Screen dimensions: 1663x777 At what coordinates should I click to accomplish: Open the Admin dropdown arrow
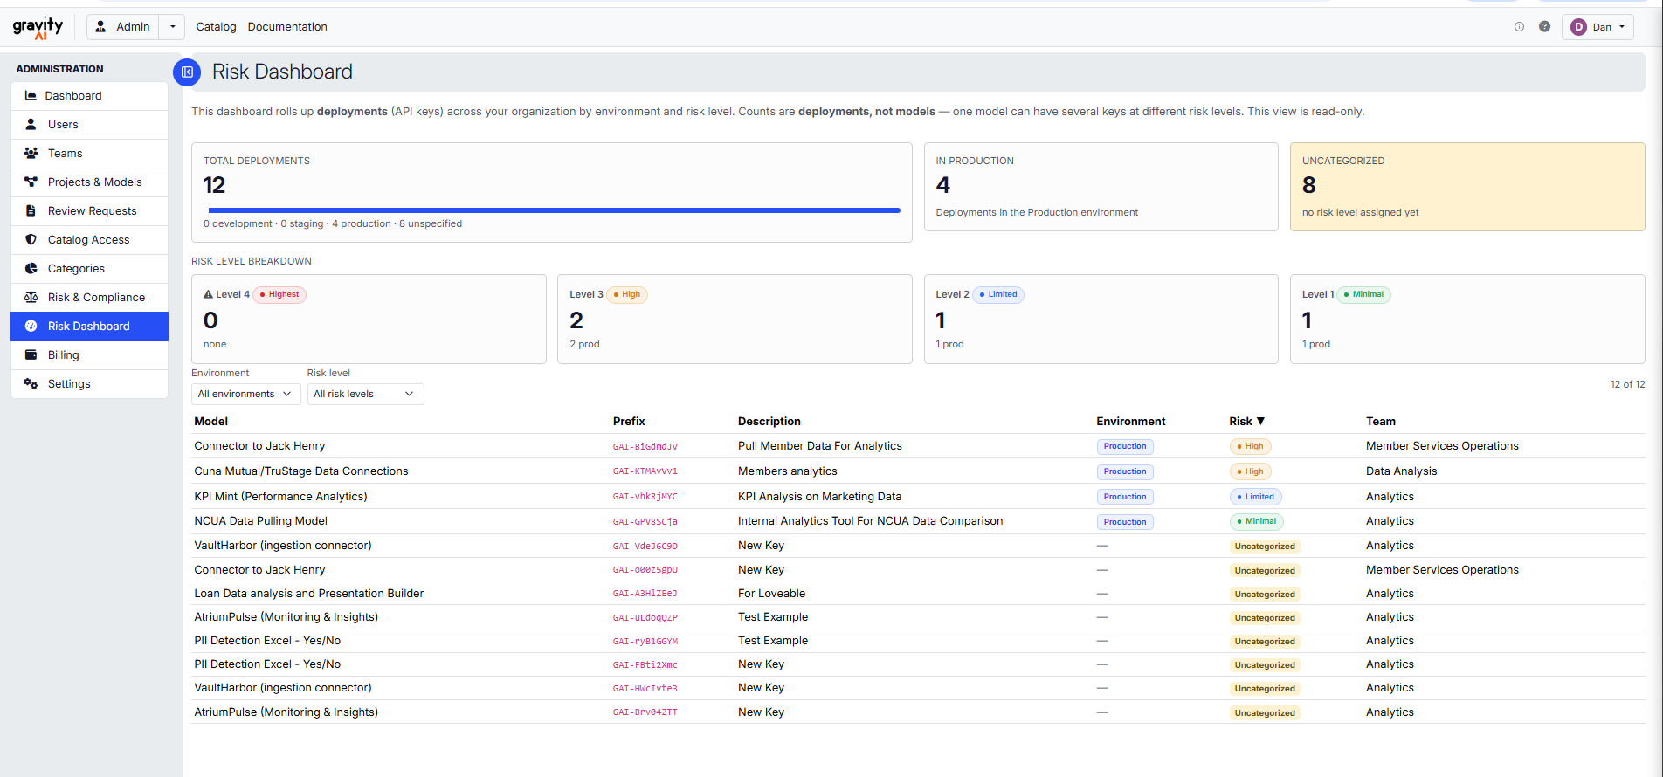(x=173, y=27)
